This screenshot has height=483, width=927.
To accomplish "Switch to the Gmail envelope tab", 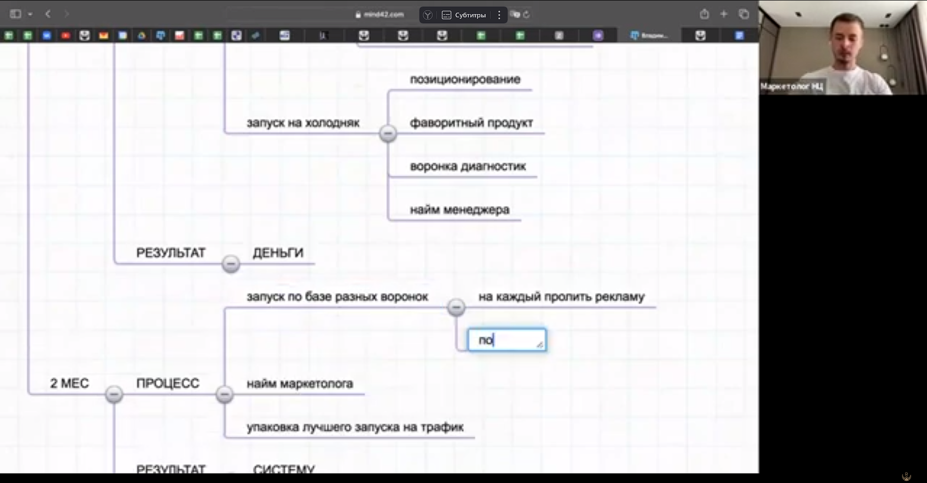I will [x=104, y=35].
